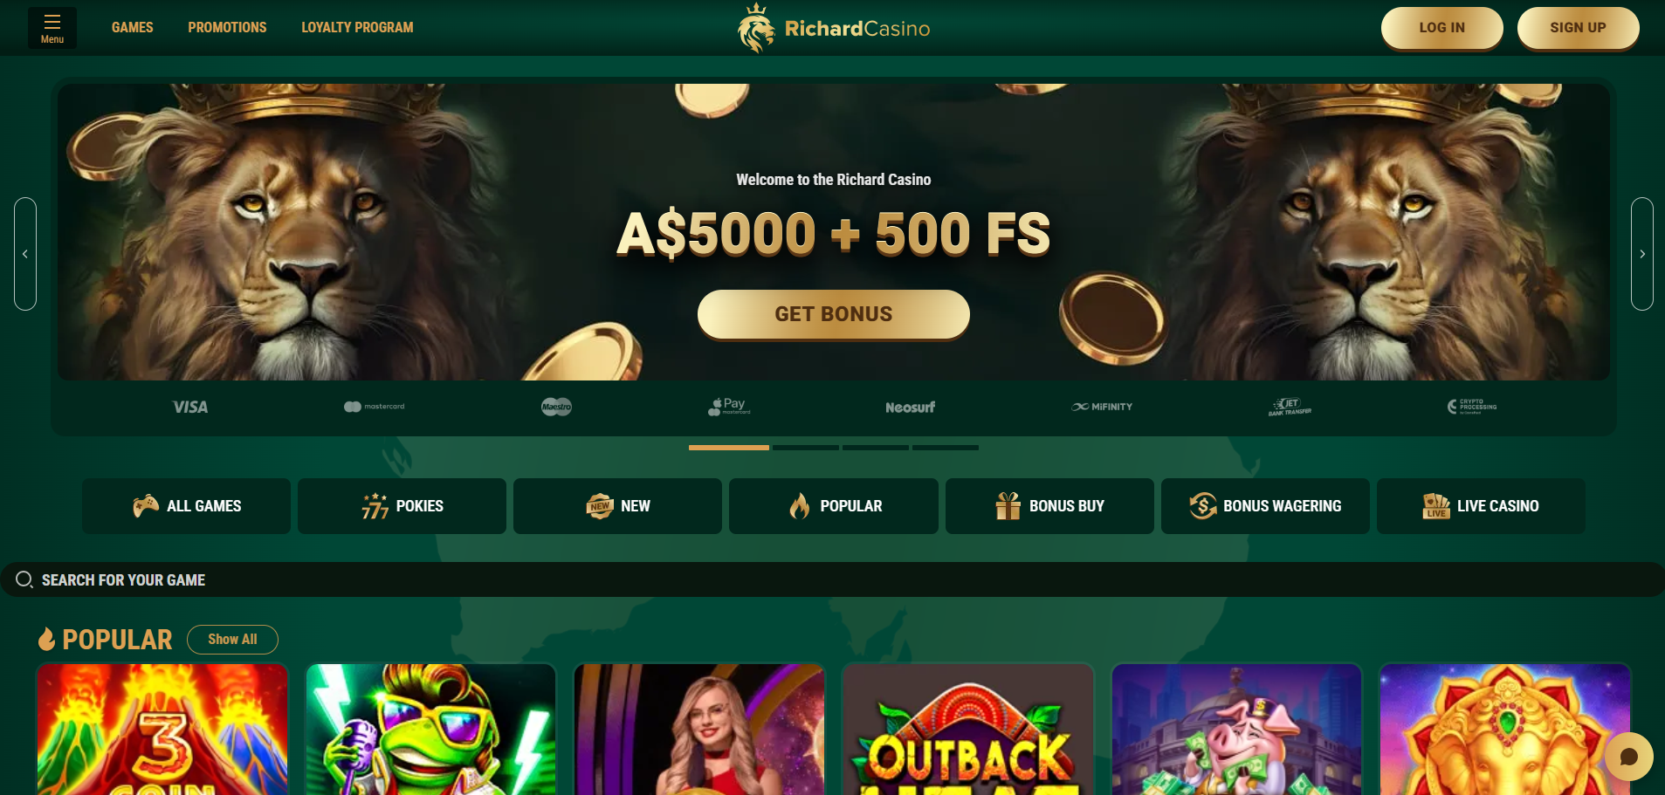1665x795 pixels.
Task: Click the search magnifier icon
Action: click(x=24, y=579)
